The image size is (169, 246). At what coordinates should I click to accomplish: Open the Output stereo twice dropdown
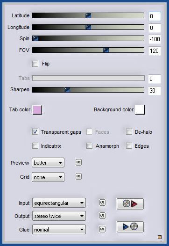(59, 216)
